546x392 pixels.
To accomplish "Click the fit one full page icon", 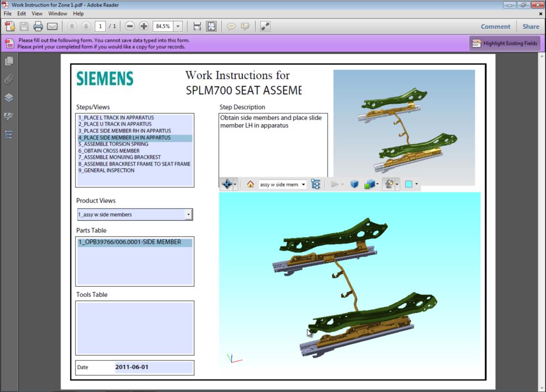I will (x=211, y=27).
